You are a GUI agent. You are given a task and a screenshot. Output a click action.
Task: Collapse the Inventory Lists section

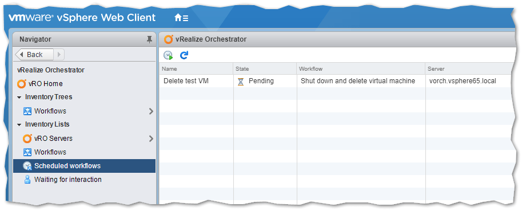point(19,125)
